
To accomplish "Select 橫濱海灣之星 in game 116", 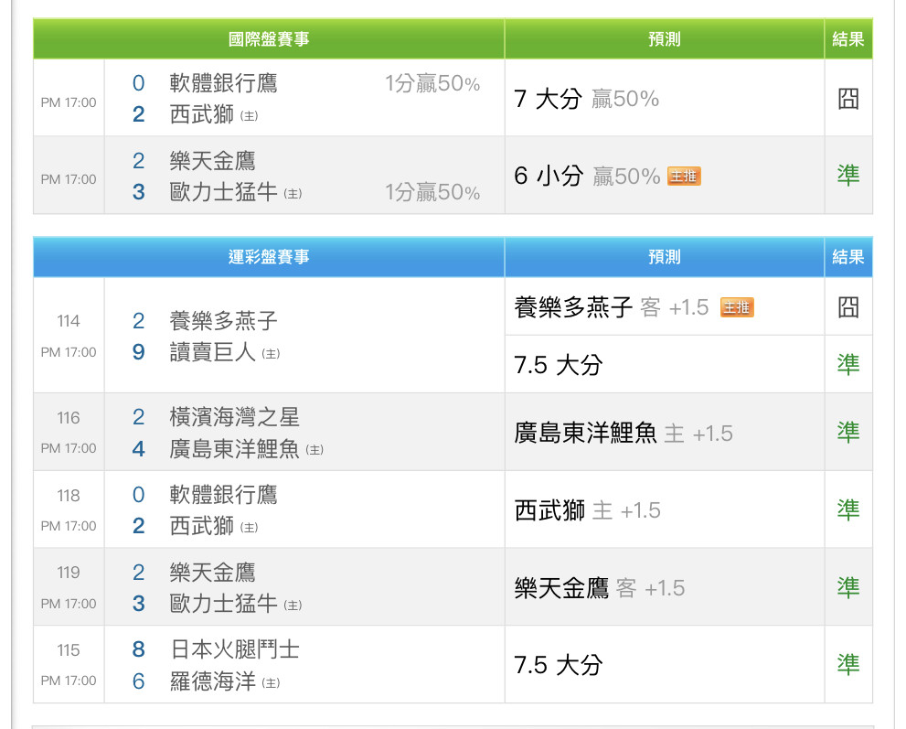I will (235, 417).
